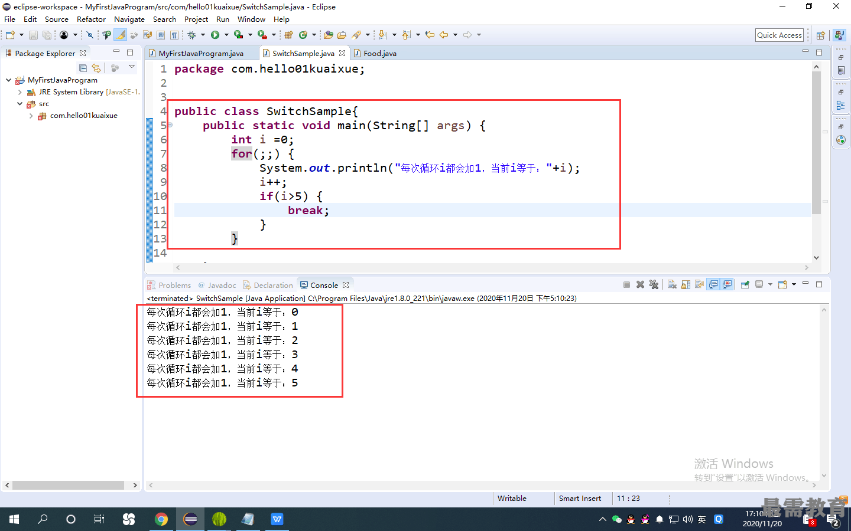Toggle Show Whitespace Characters button
This screenshot has width=851, height=531.
click(174, 35)
